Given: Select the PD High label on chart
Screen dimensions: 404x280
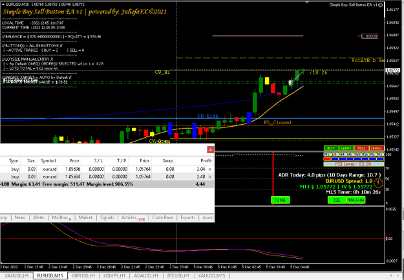Looking at the screenshot, I should 208,116.
